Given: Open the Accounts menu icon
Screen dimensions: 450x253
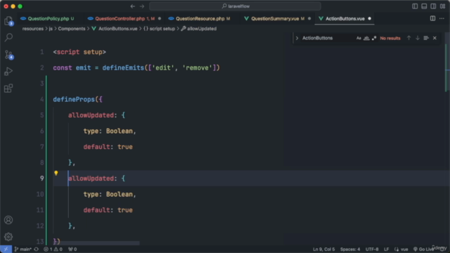Looking at the screenshot, I should click(x=8, y=220).
